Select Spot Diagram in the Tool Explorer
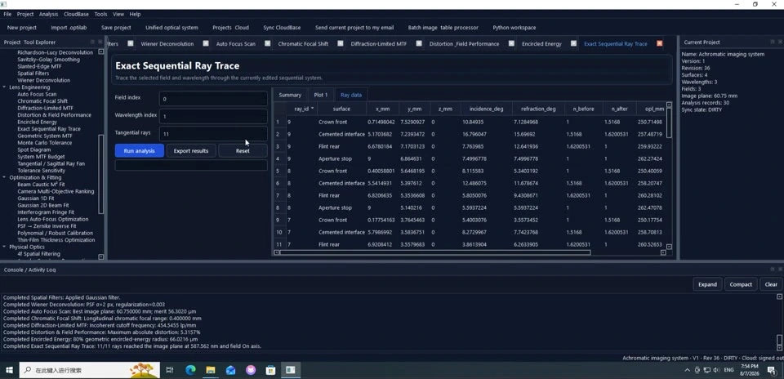Viewport: 784px width, 379px height. tap(34, 149)
